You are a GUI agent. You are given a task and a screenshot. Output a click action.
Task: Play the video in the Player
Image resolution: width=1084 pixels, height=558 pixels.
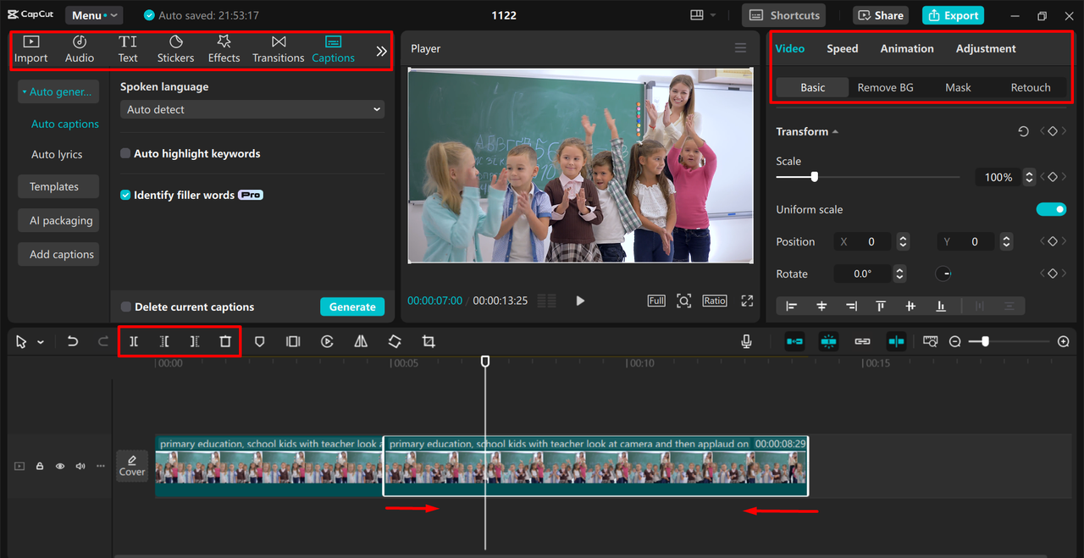tap(580, 301)
